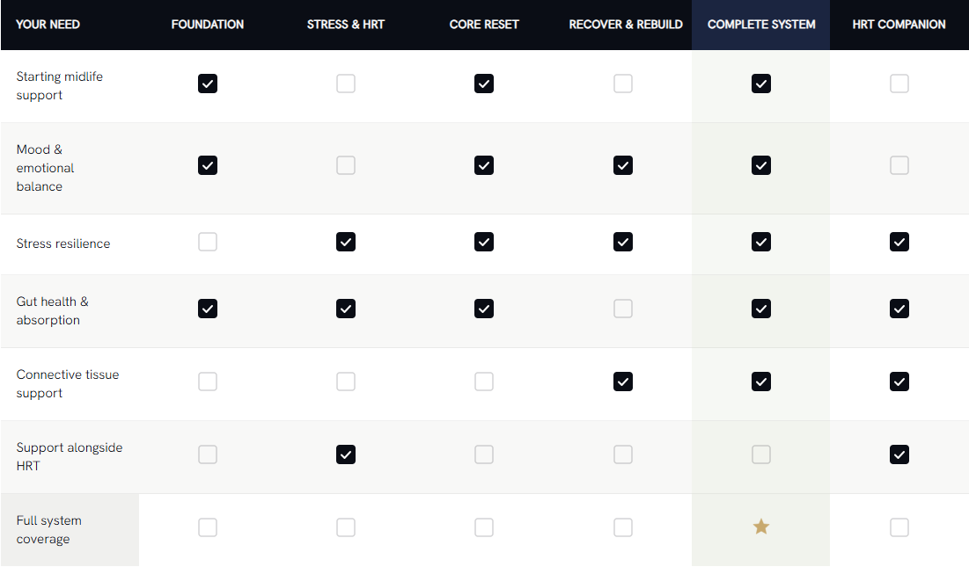Screen dimensions: 969x567
Task: Check Foundation box for Stress resilience row
Action: [x=208, y=242]
